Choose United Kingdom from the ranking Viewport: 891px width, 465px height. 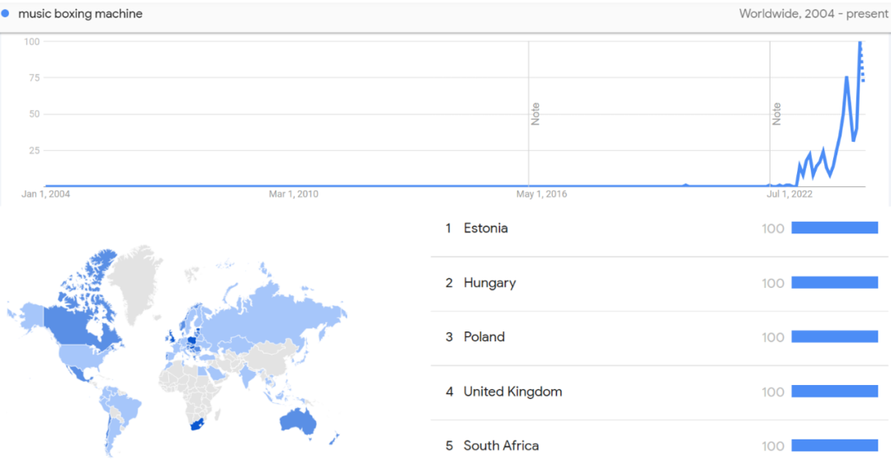point(512,392)
